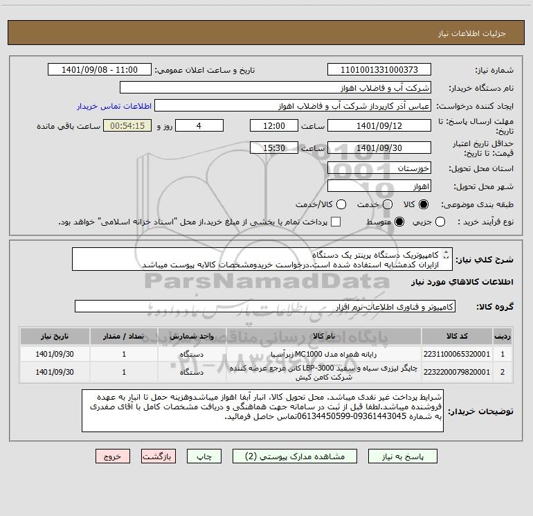This screenshot has height=516, width=533.
Task: Click the خروج exit button
Action: pos(113,456)
